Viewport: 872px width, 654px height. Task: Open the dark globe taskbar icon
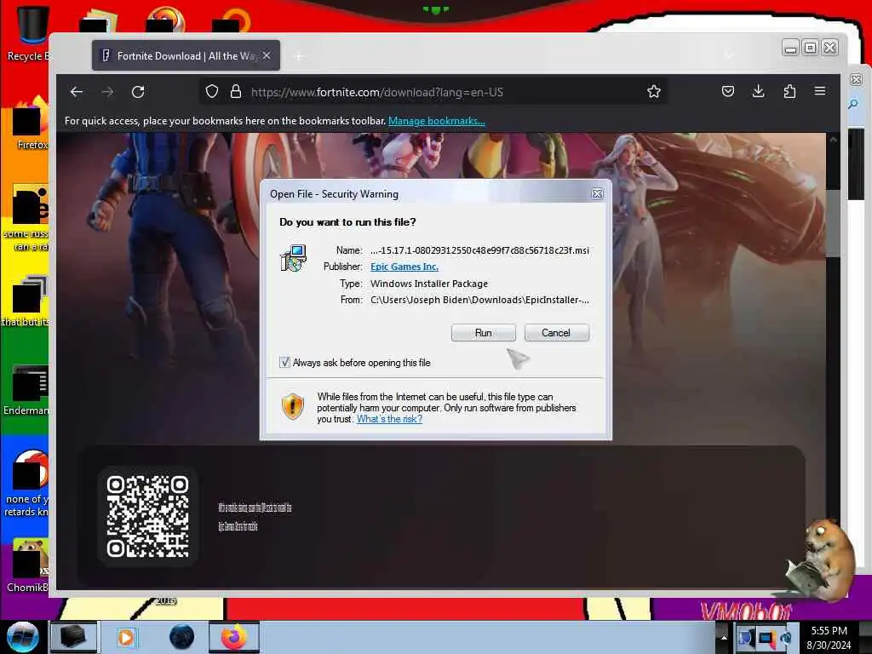182,637
